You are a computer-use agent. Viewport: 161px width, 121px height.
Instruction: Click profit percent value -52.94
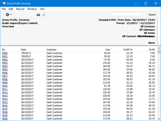(129, 60)
